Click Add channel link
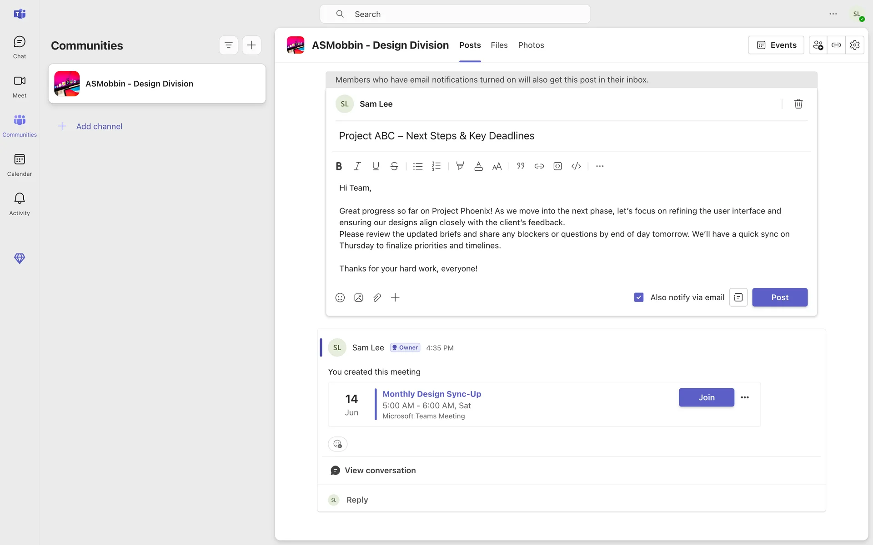The width and height of the screenshot is (873, 545). 99,126
